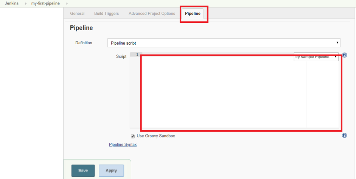
Task: Expand the Definition dropdown
Action: (x=224, y=43)
